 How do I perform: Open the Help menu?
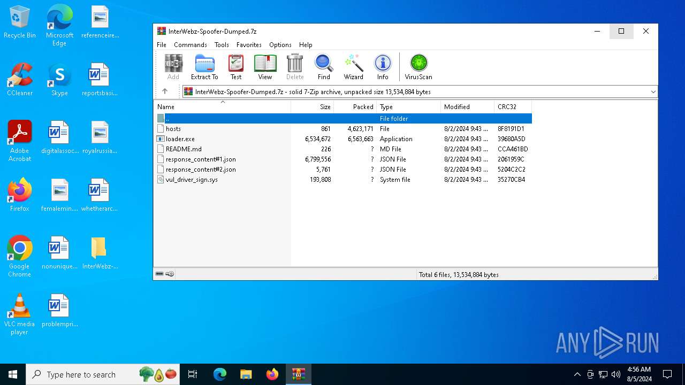click(x=306, y=45)
